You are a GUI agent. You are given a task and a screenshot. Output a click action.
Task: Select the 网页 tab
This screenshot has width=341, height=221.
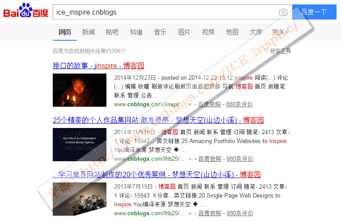(x=65, y=32)
